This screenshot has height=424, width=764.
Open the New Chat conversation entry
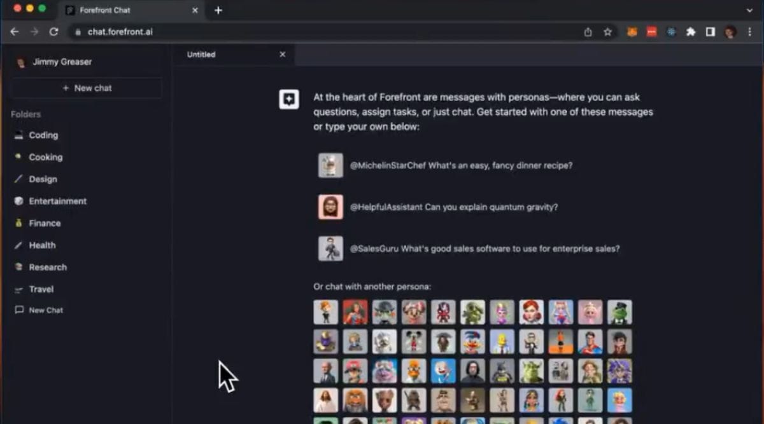coord(46,310)
